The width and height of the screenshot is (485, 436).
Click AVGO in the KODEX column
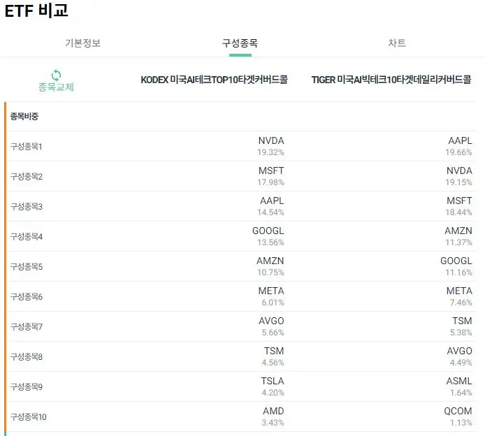click(x=271, y=321)
